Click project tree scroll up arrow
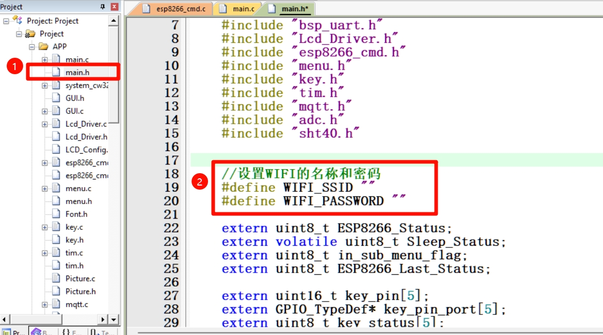This screenshot has width=603, height=335. [113, 21]
